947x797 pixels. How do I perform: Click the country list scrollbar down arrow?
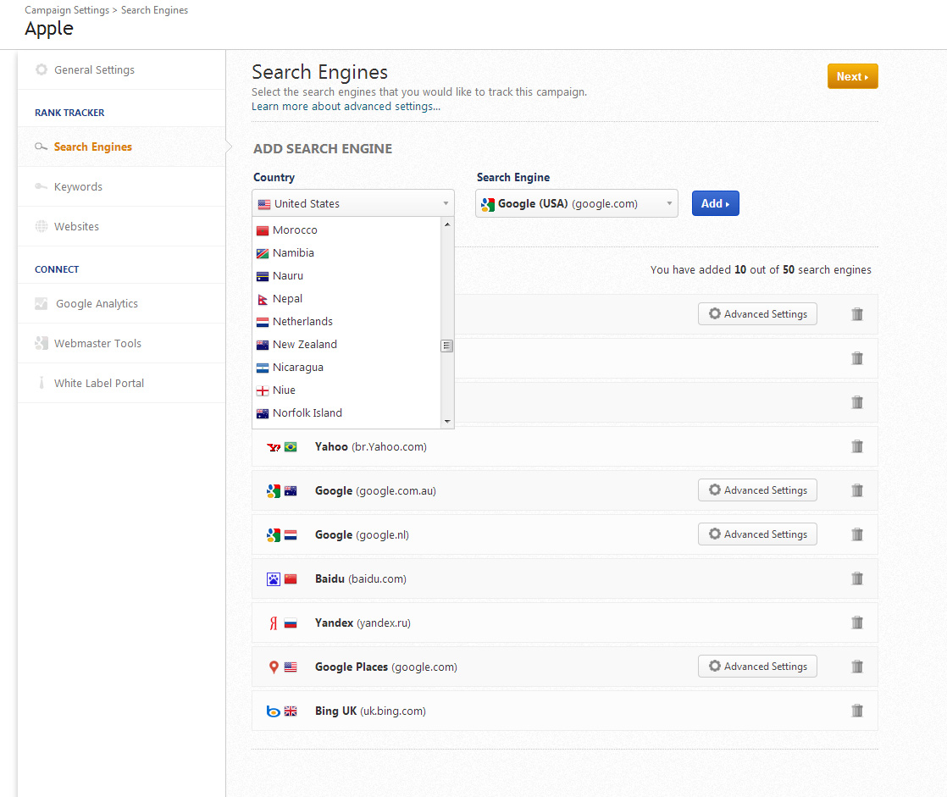click(447, 421)
